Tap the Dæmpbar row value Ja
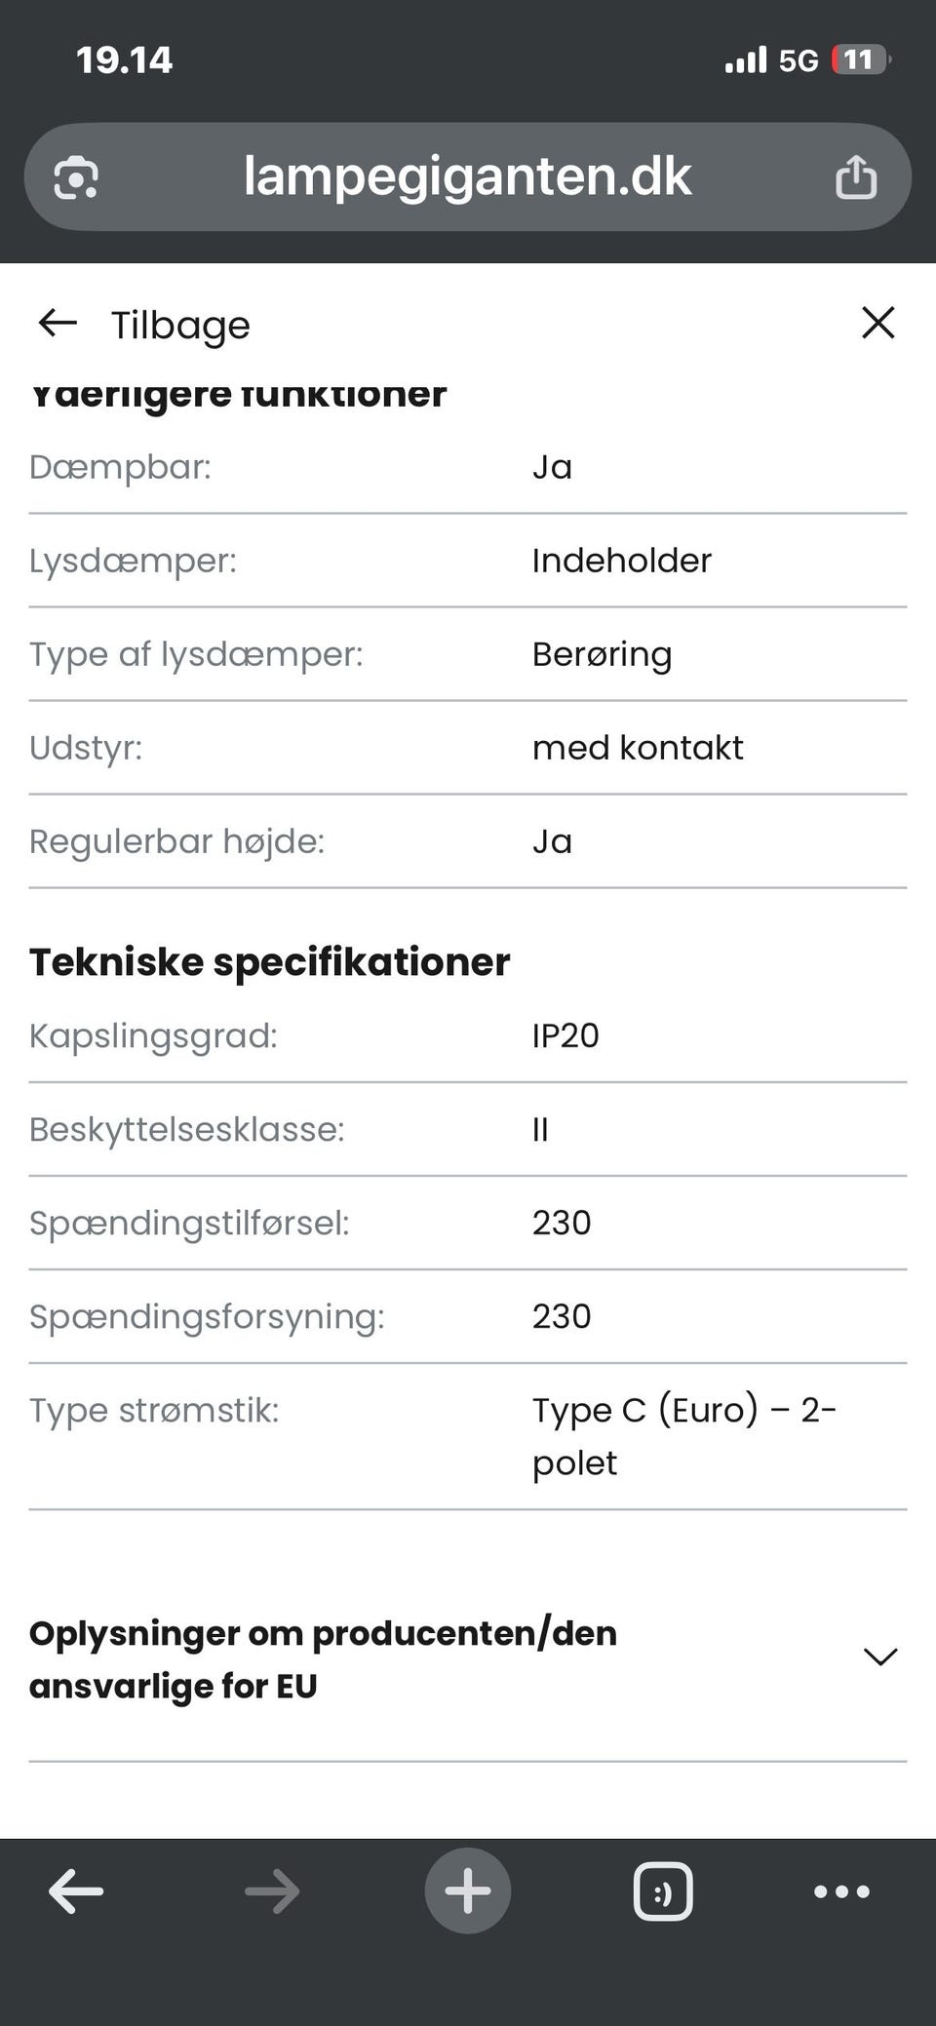This screenshot has width=936, height=2026. coord(552,467)
